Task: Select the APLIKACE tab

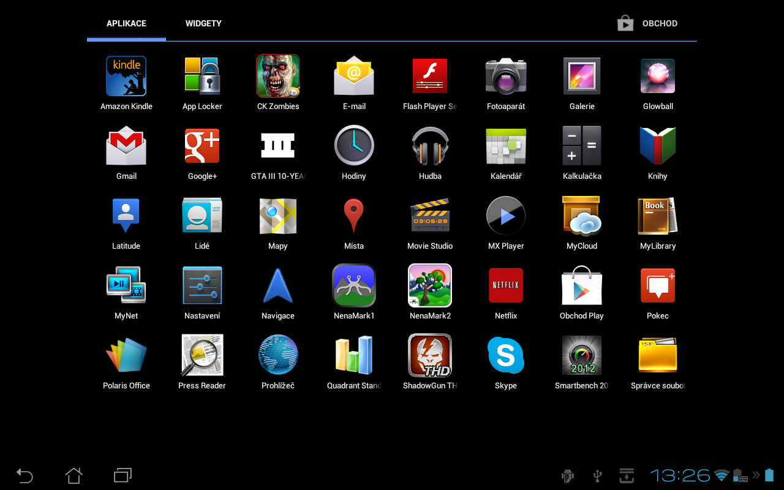Action: pyautogui.click(x=126, y=23)
